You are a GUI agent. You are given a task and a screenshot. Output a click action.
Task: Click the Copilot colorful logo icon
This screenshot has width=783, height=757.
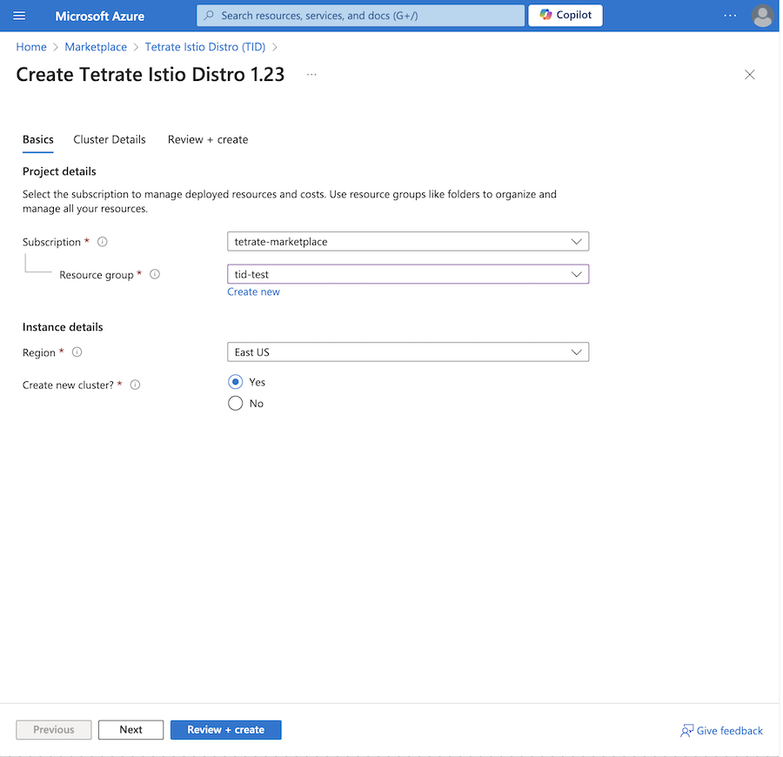[x=545, y=15]
